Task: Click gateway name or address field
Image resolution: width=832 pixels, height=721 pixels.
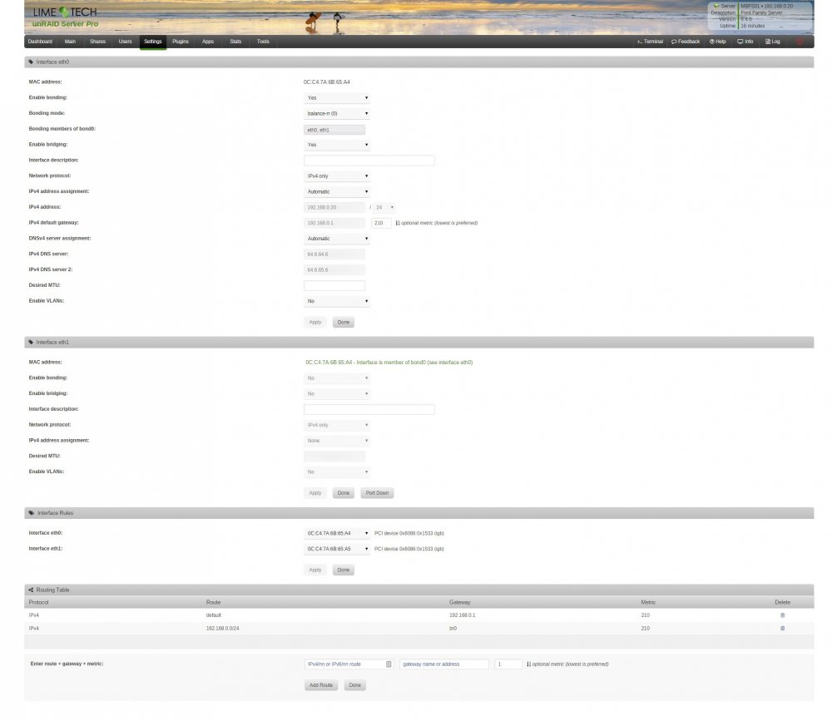Action: [x=444, y=664]
